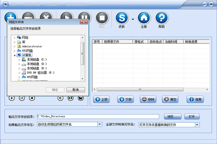Open the skin dropdown arrow

tap(133, 19)
